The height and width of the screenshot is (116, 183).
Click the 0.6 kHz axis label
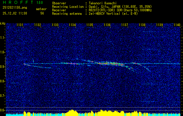point(2,110)
